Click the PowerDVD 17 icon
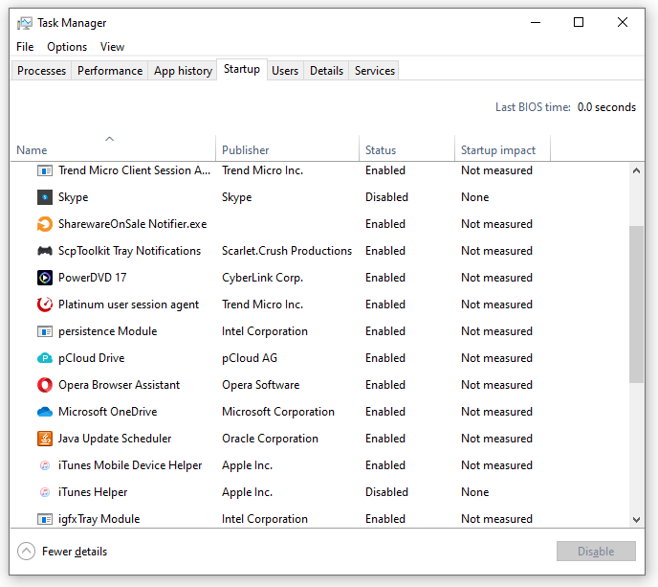 pyautogui.click(x=44, y=278)
